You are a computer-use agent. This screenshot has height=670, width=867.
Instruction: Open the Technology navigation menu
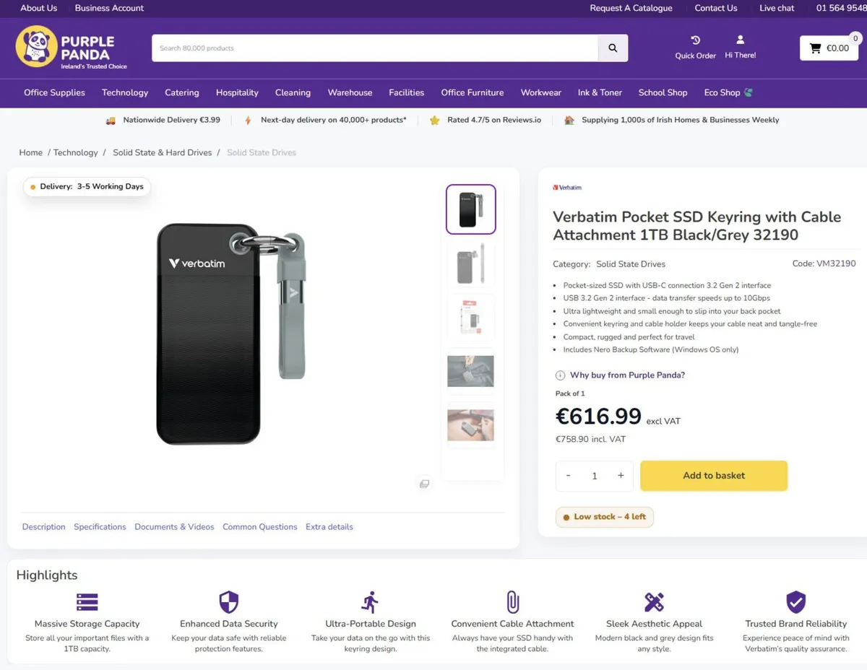pyautogui.click(x=125, y=92)
